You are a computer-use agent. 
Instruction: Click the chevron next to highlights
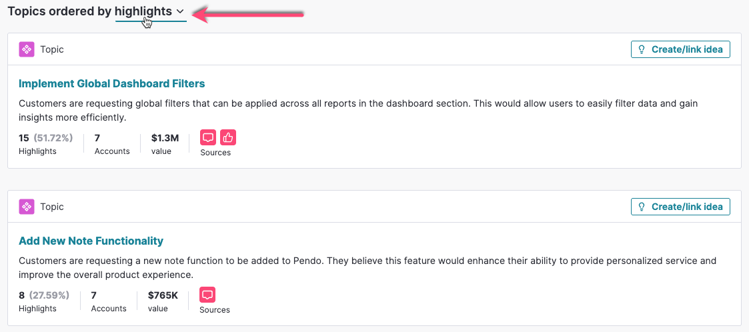[180, 11]
